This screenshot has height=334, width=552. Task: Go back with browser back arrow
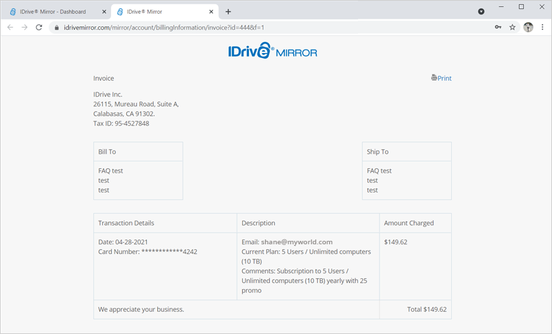tap(10, 27)
